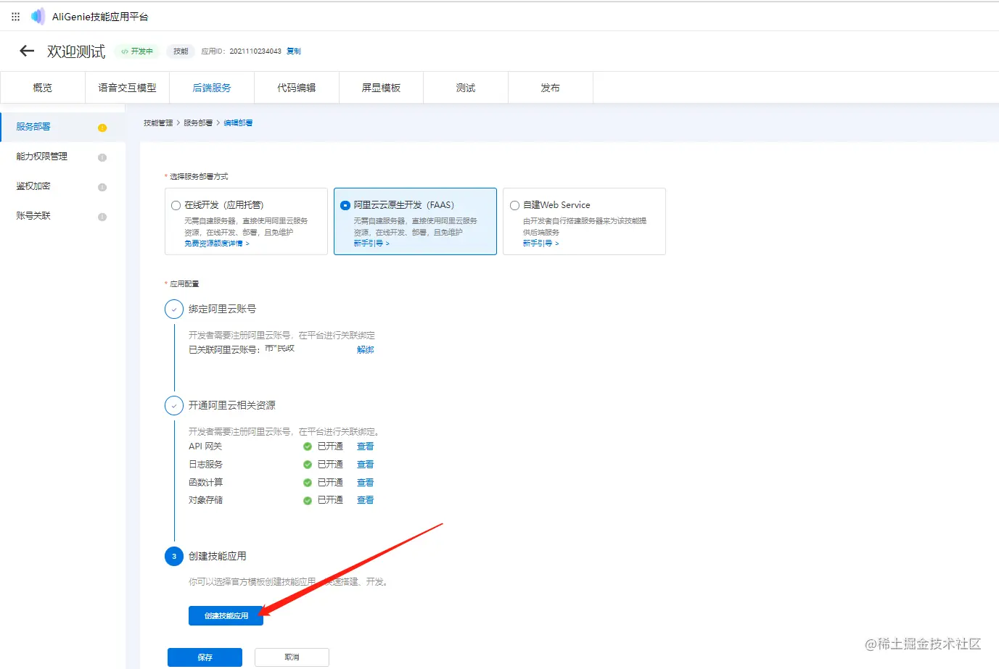Click the 编辑部署 breadcrumb

(x=238, y=123)
